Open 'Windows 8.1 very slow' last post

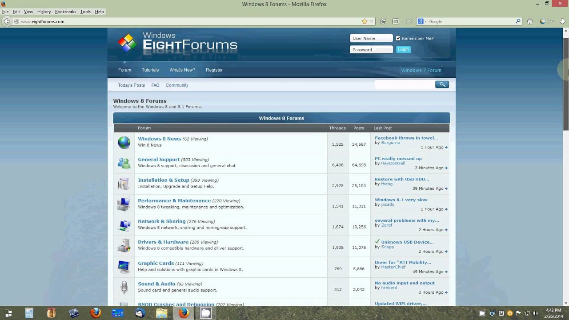(x=401, y=200)
